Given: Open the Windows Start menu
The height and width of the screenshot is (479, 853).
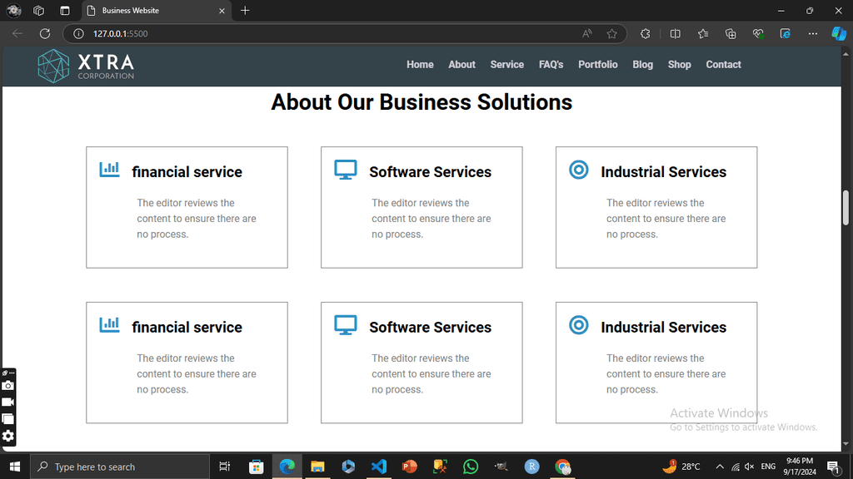Looking at the screenshot, I should point(15,467).
